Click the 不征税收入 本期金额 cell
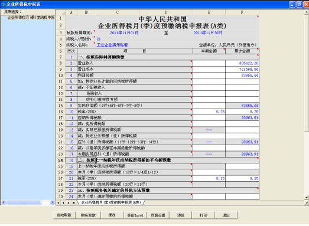The image size is (309, 226). point(209,87)
